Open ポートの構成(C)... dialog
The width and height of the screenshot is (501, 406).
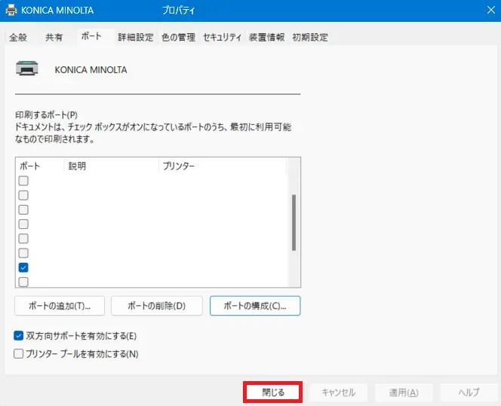pos(255,306)
